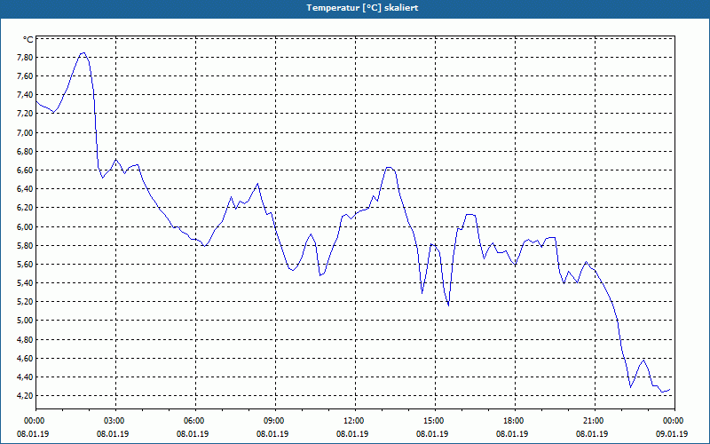
Task: Click the 4,20 y-axis value
Action: [x=25, y=395]
